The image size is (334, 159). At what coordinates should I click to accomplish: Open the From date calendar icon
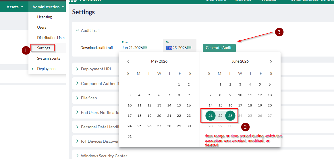(x=146, y=47)
